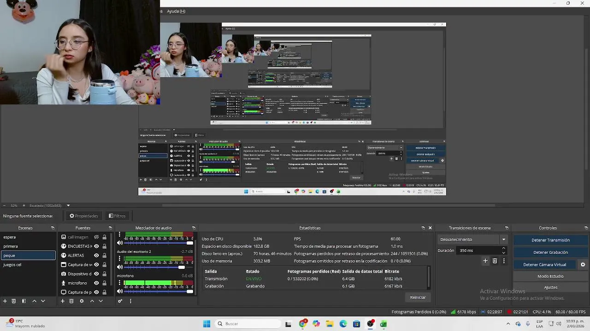The image size is (590, 331).
Task: Mute the microfono channel speaker icon
Action: point(120,291)
